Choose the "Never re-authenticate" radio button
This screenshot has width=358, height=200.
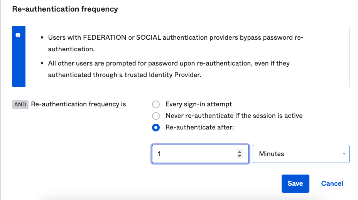tap(156, 116)
